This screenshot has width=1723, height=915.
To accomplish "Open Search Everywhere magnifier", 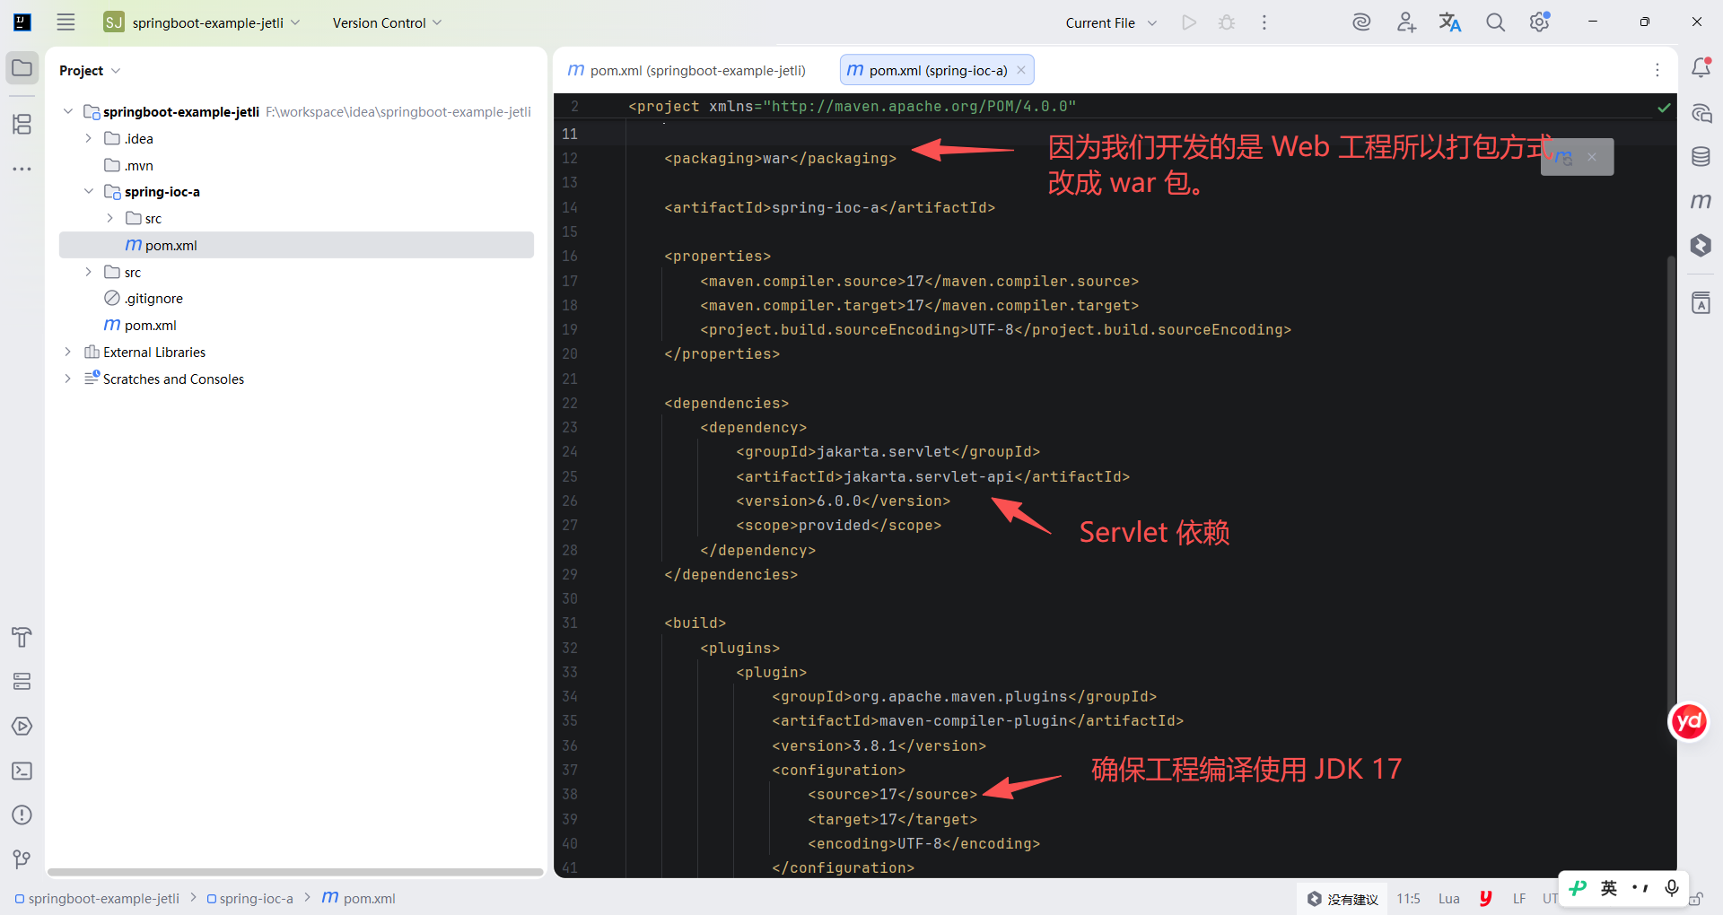I will (1495, 22).
